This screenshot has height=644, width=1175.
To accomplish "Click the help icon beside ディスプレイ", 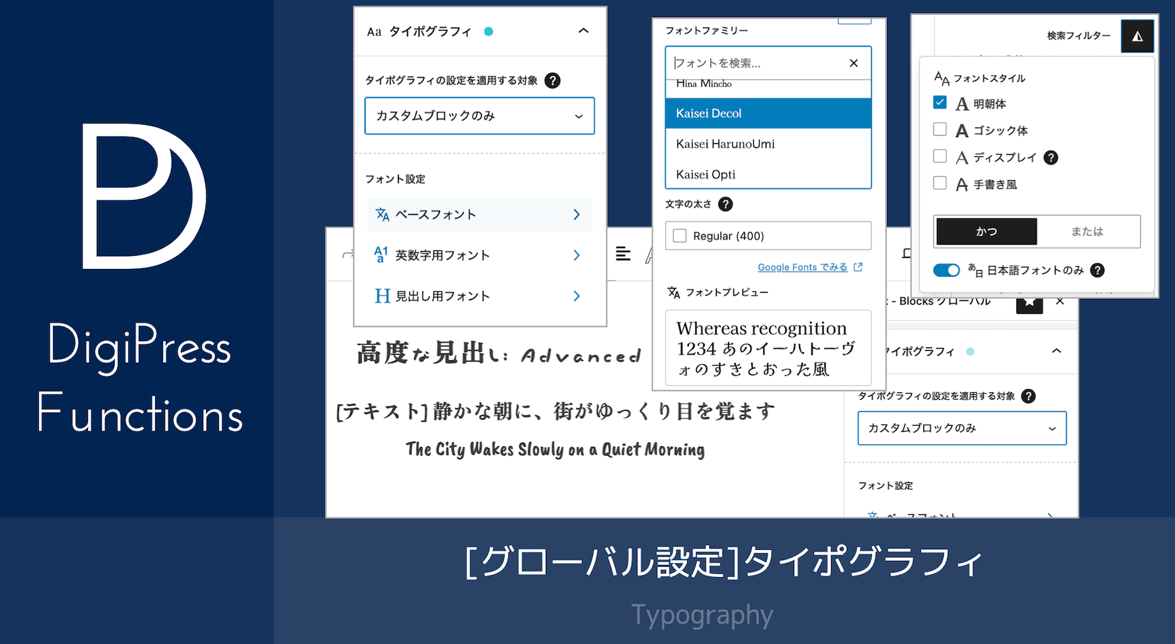I will [1051, 158].
